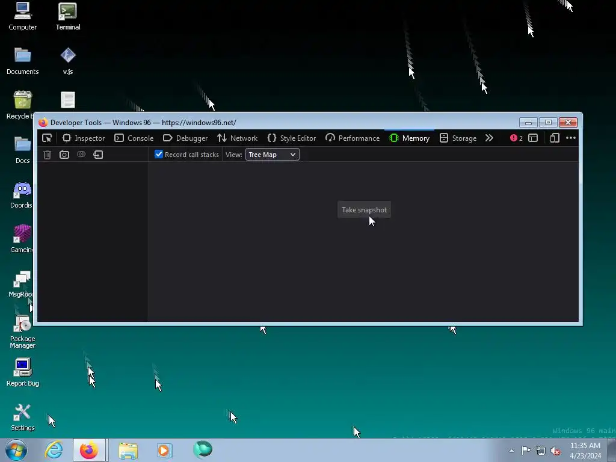
Task: Open the Terminal desktop shortcut
Action: point(68,16)
